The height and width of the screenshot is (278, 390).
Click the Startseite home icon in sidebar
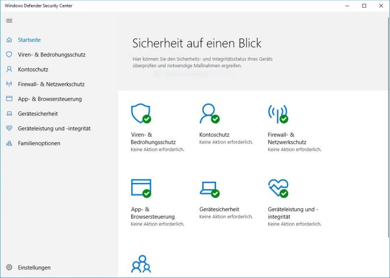[9, 40]
